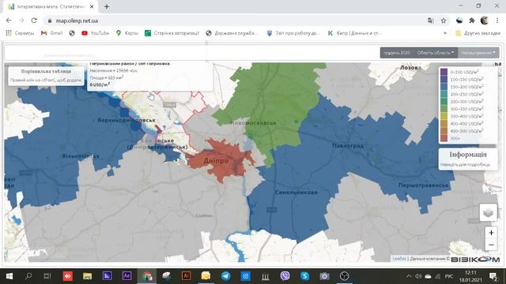Open the Державна служба bookmark

[x=232, y=33]
